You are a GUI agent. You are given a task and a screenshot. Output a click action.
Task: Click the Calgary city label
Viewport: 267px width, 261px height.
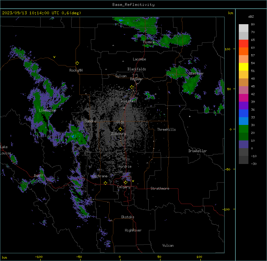coord(124,187)
